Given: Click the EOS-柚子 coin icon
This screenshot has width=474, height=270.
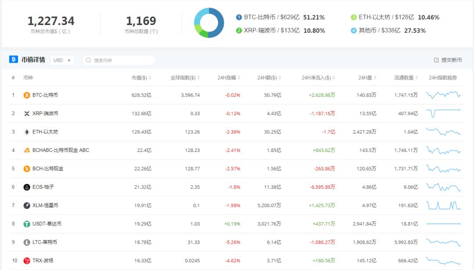Looking at the screenshot, I should pyautogui.click(x=27, y=187).
